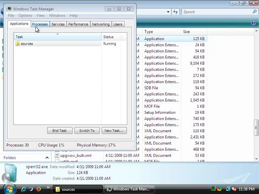
Task: Click the upgwow_bulk.xml file icon
Action: point(57,155)
